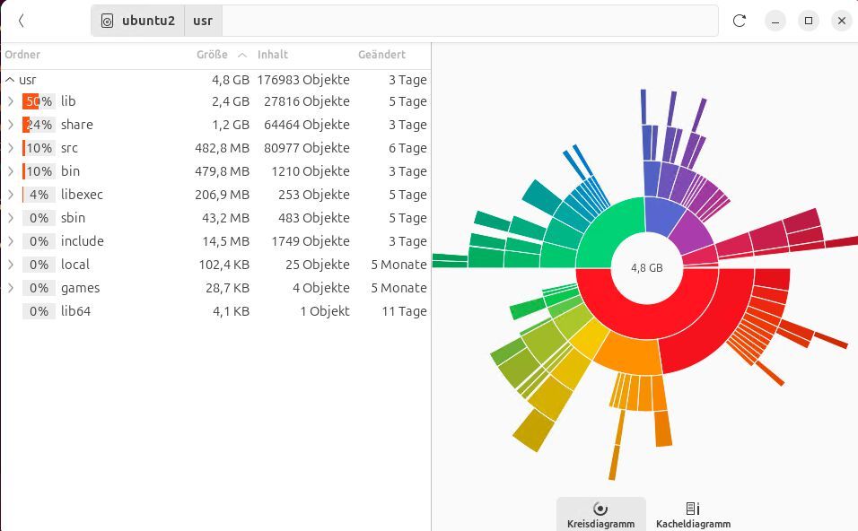Click the 10% usage bar for src

(39, 148)
